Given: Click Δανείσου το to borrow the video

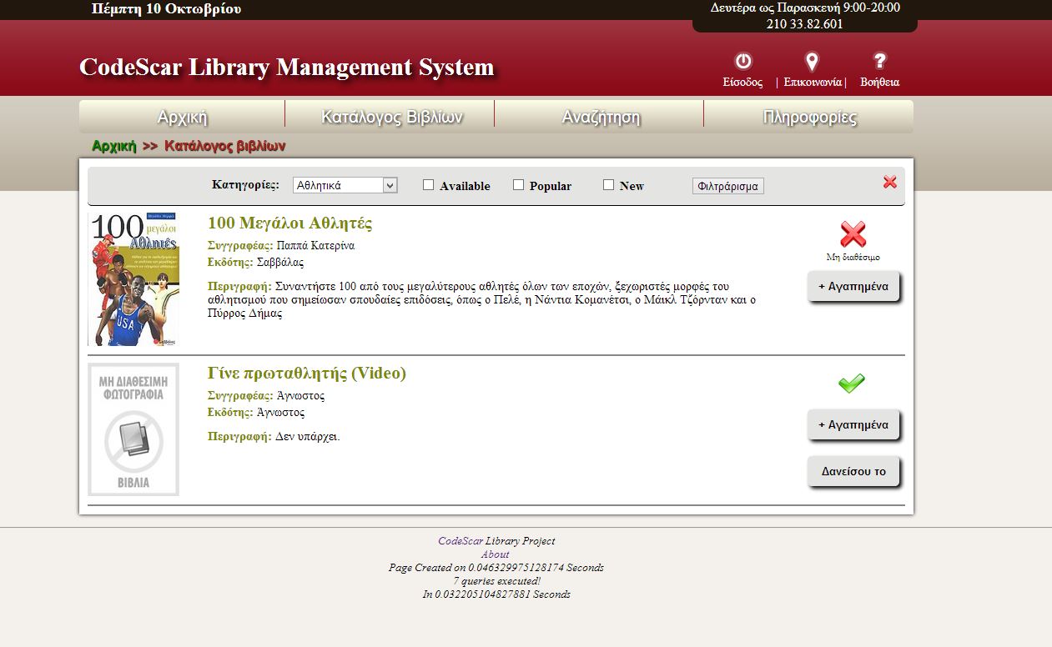Looking at the screenshot, I should click(853, 471).
